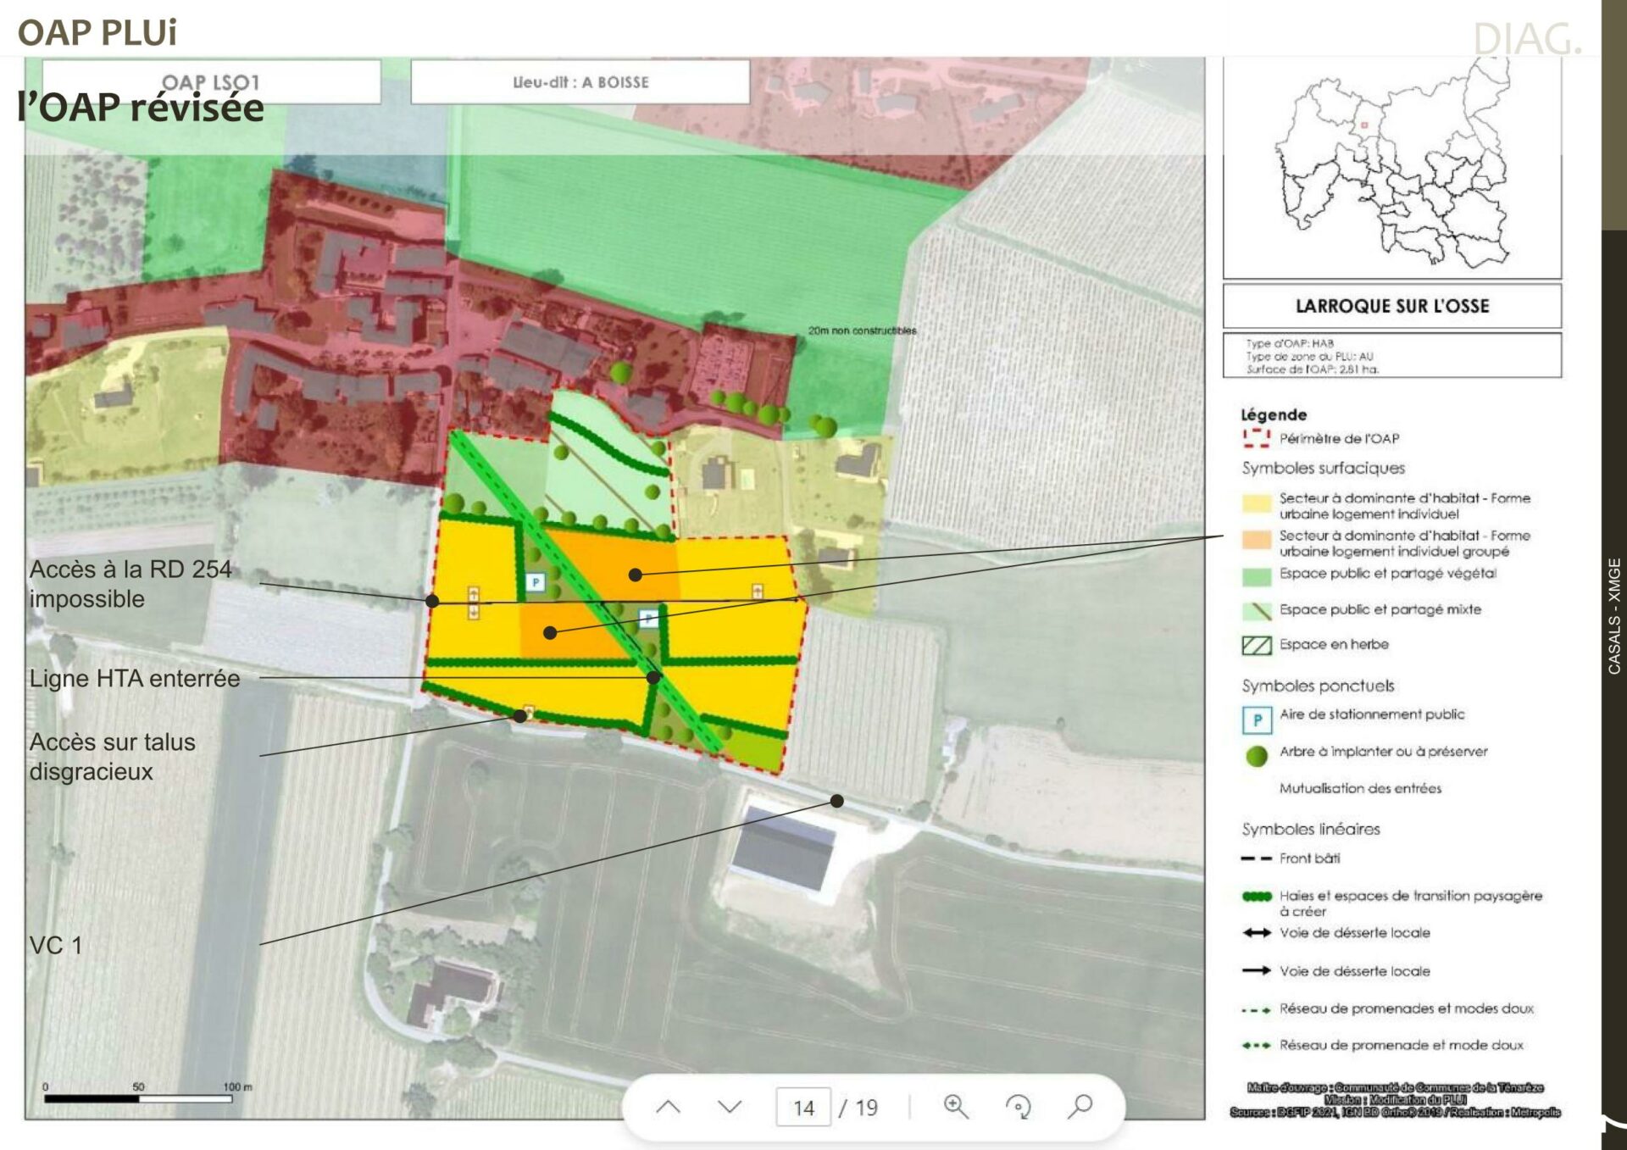Click the 'VC 1' annotation label
The width and height of the screenshot is (1627, 1150).
pyautogui.click(x=56, y=946)
